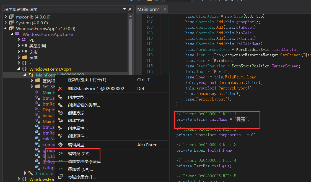
Task: Click the MainForm1_Load reference in the code
Action: [x=241, y=77]
